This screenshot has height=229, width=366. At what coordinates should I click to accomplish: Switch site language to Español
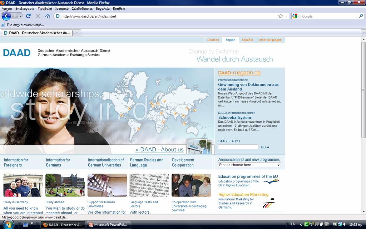[x=247, y=40]
